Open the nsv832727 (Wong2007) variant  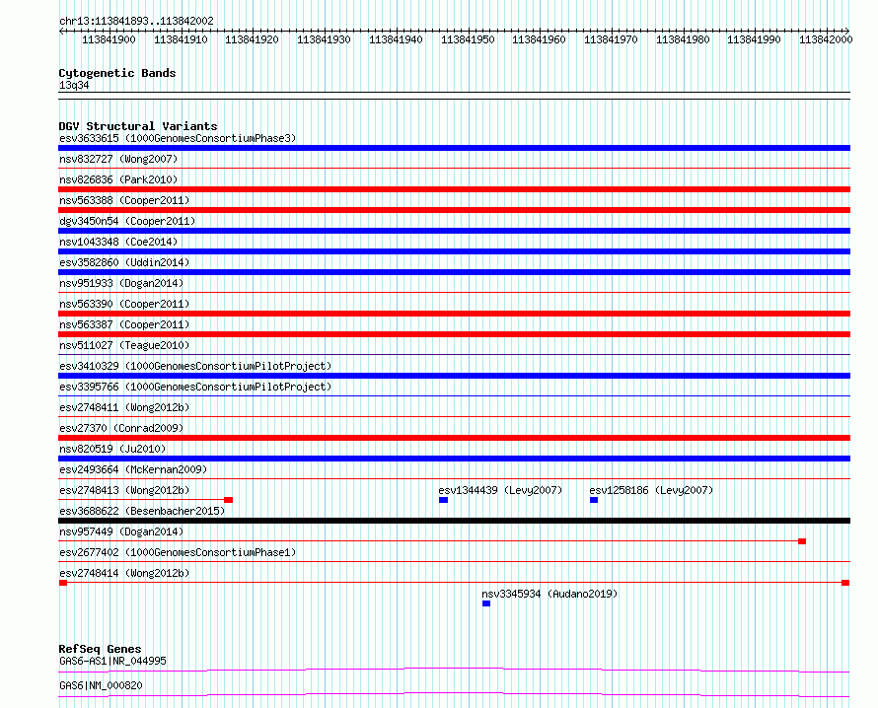coord(118,159)
